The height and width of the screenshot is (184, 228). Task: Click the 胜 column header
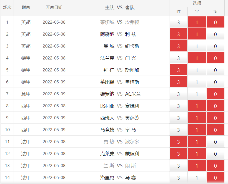pos(178,11)
